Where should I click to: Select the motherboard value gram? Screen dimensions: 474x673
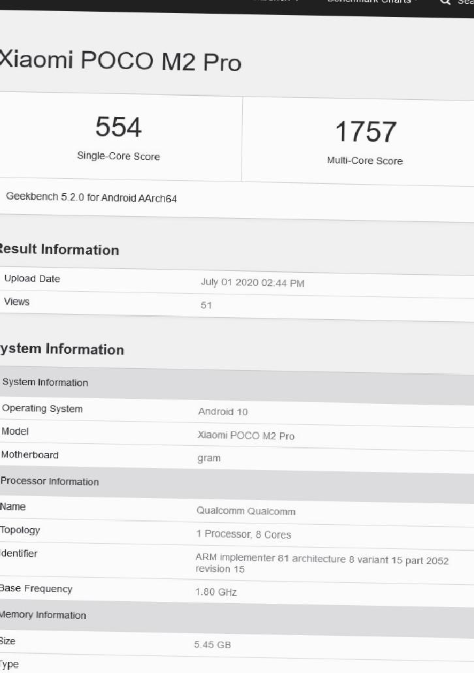coord(209,458)
